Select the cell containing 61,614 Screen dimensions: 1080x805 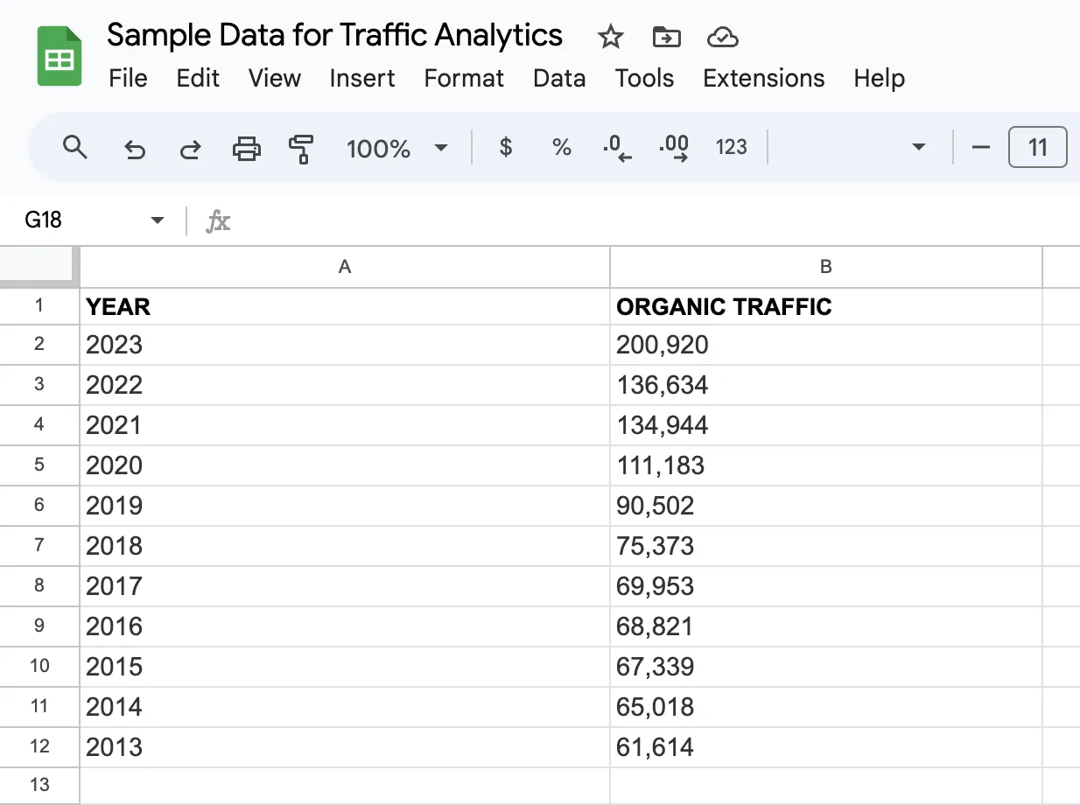pos(826,747)
